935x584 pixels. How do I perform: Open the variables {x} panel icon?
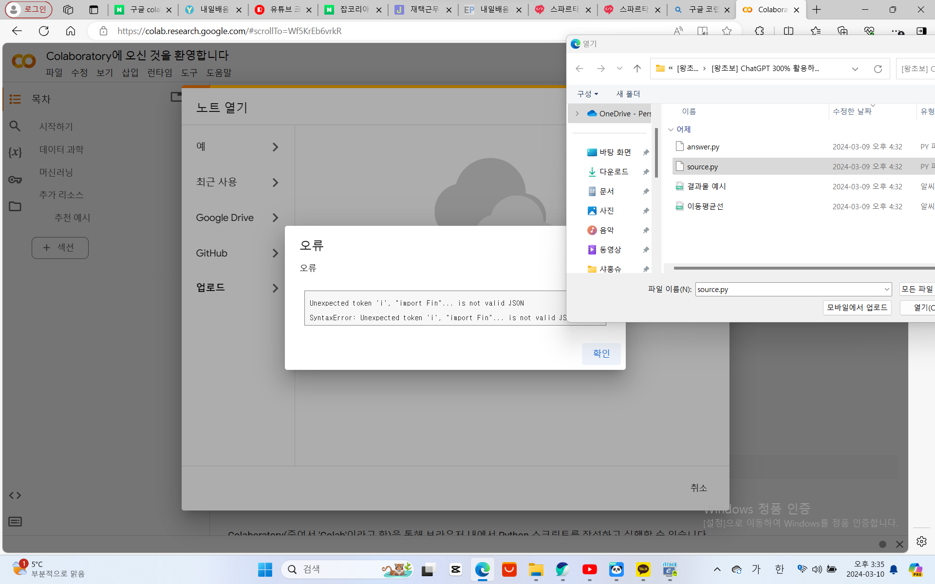[15, 152]
